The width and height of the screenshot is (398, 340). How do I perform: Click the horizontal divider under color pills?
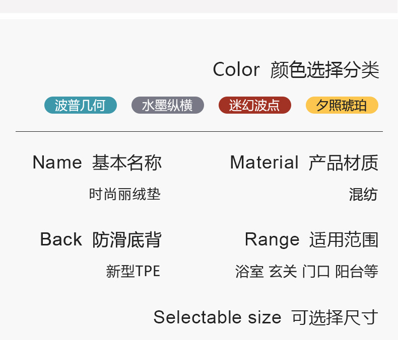[199, 131]
